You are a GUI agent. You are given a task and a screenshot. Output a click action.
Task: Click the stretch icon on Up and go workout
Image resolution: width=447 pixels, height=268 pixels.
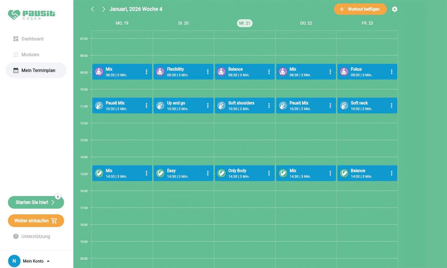point(160,106)
